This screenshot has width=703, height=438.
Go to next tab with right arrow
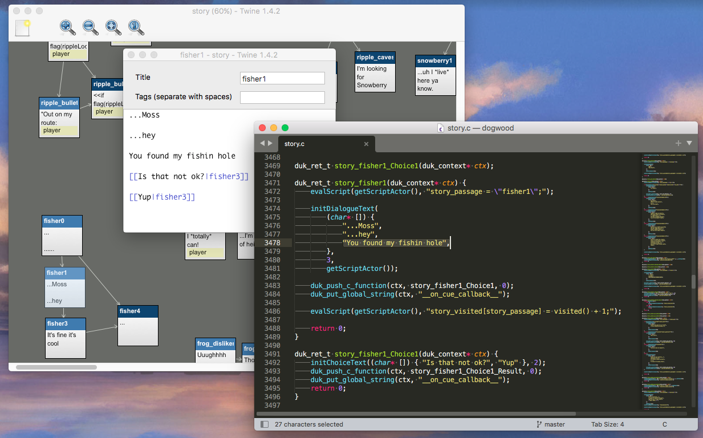[270, 143]
